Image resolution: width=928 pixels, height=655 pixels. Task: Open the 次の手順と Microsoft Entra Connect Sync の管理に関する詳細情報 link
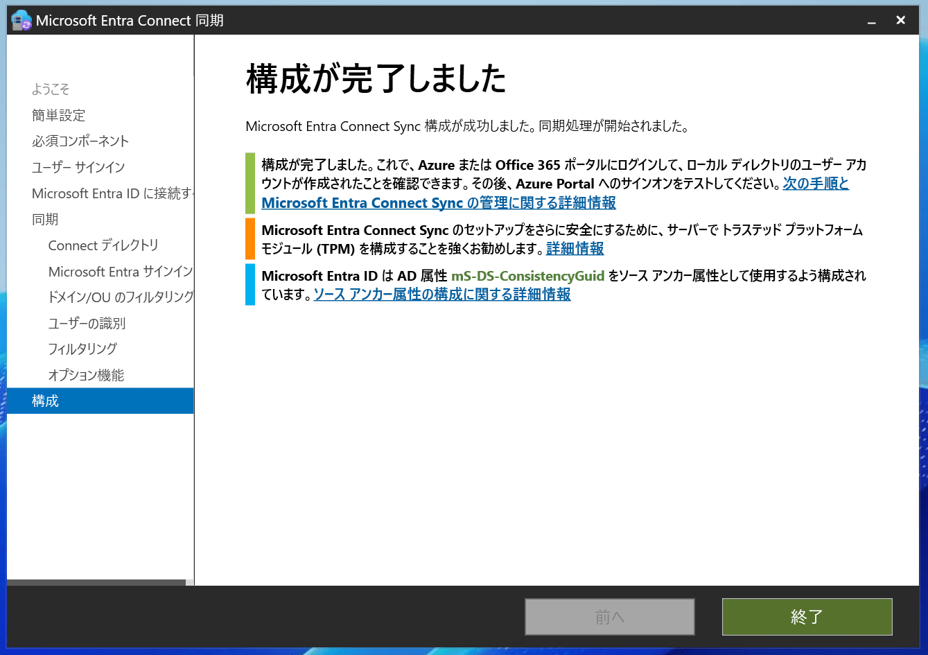coord(439,203)
